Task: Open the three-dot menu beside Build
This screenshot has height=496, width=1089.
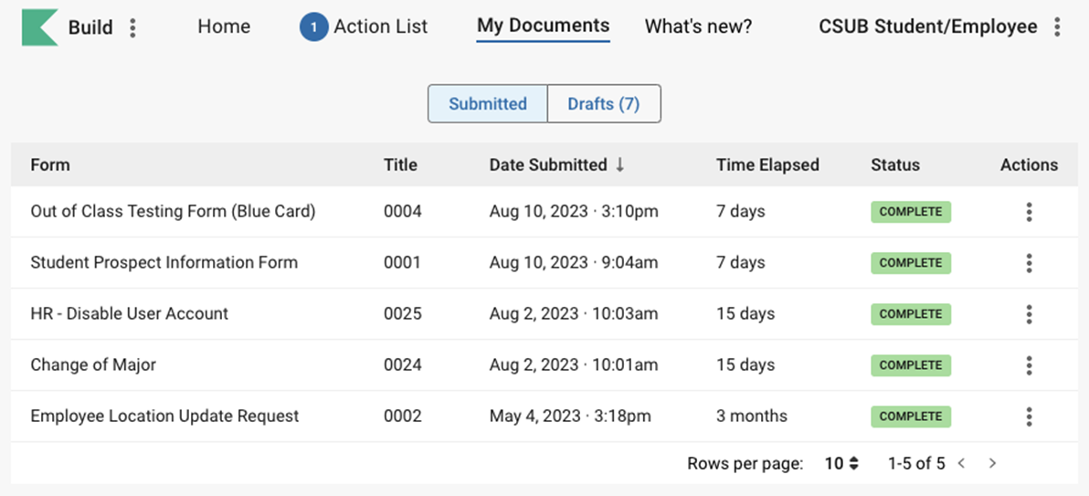Action: click(133, 27)
